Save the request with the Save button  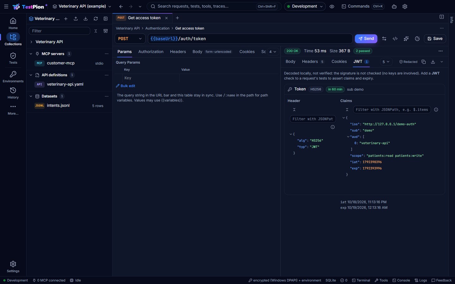click(x=435, y=38)
